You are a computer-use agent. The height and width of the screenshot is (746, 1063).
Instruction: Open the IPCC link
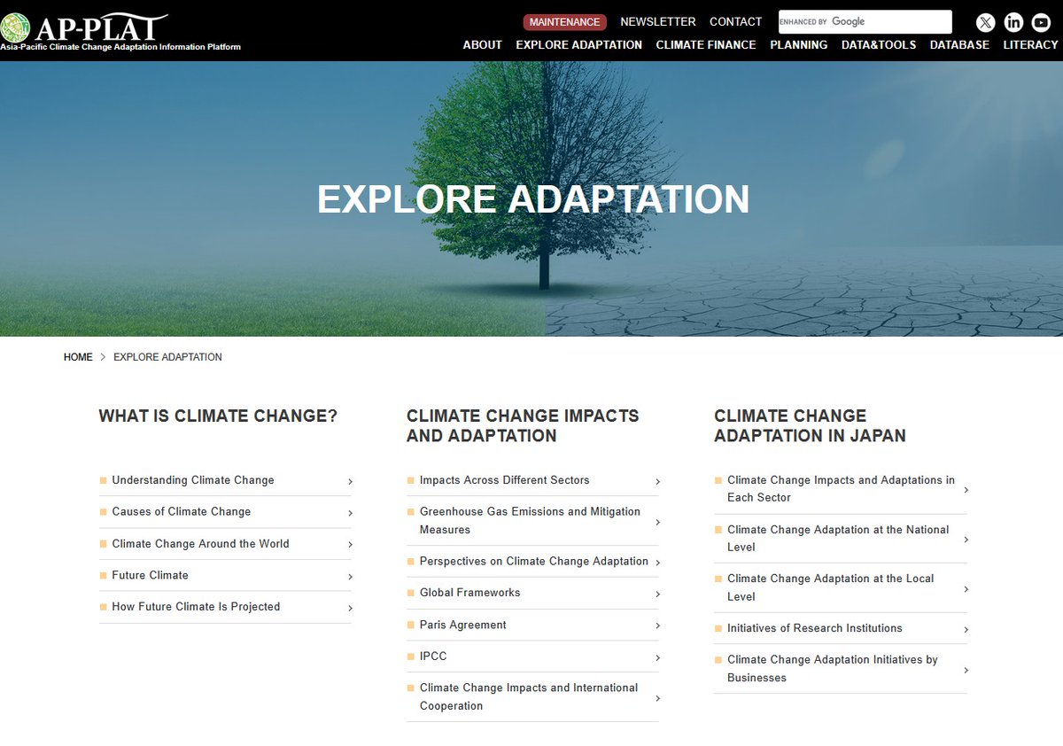tap(433, 657)
